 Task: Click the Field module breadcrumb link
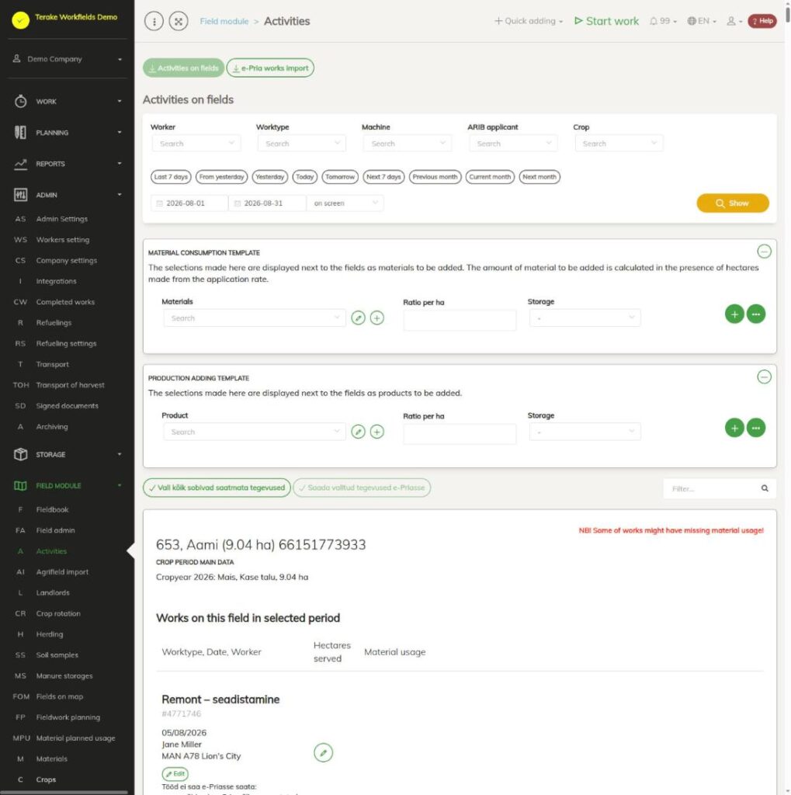[x=224, y=21]
